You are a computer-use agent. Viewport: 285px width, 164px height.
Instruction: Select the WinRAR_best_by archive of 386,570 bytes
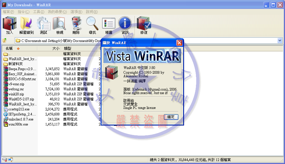click(51, 104)
